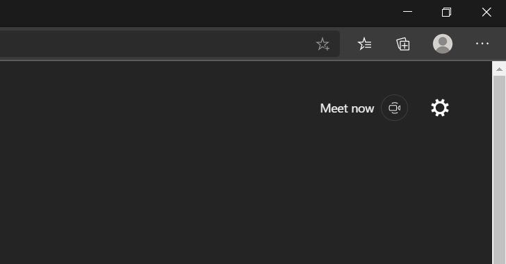The width and height of the screenshot is (506, 264).
Task: Restore down the browser window
Action: pos(446,13)
